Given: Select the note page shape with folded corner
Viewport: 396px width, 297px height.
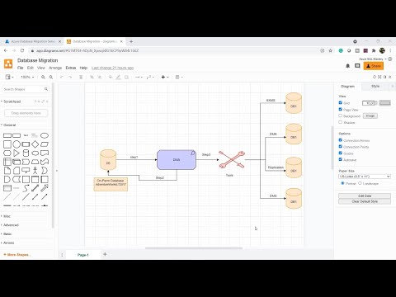Looking at the screenshot, I should 7,171.
